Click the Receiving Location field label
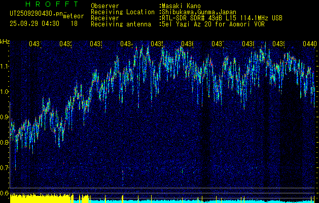The width and height of the screenshot is (319, 203). click(123, 12)
